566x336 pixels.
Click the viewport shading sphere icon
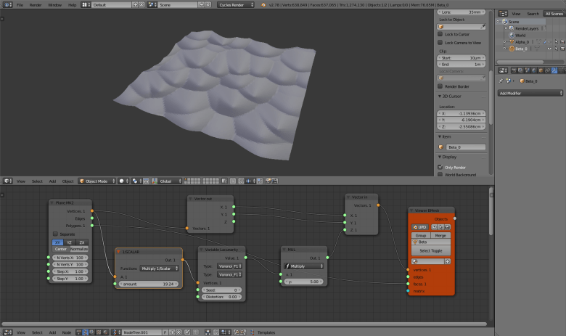tap(122, 181)
